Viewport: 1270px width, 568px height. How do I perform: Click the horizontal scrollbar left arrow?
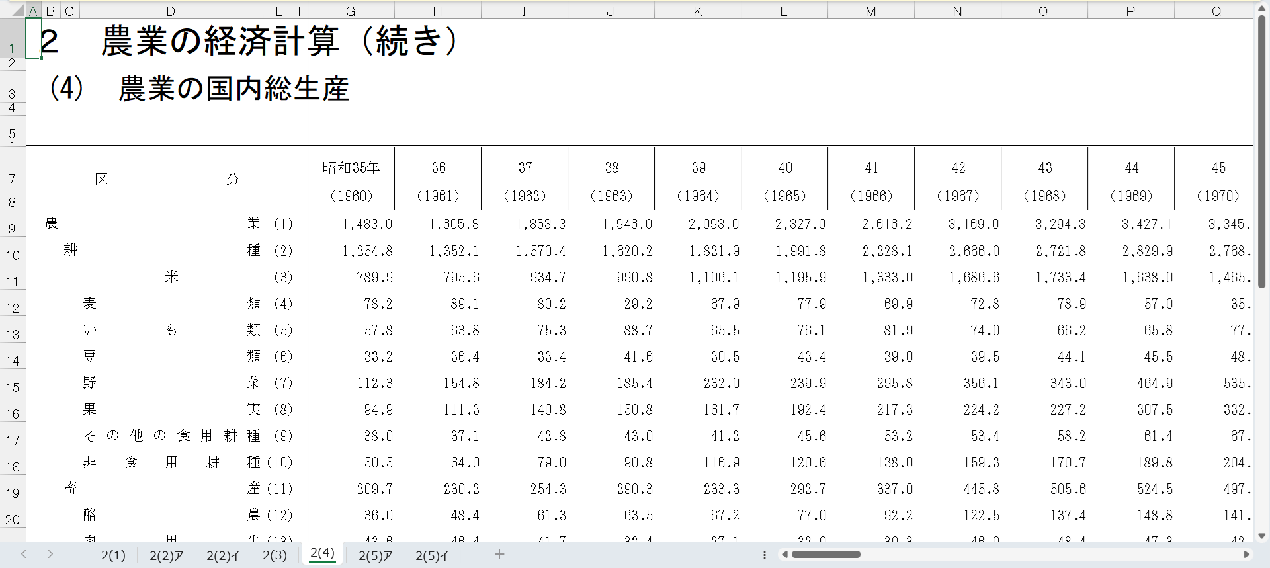[x=784, y=555]
